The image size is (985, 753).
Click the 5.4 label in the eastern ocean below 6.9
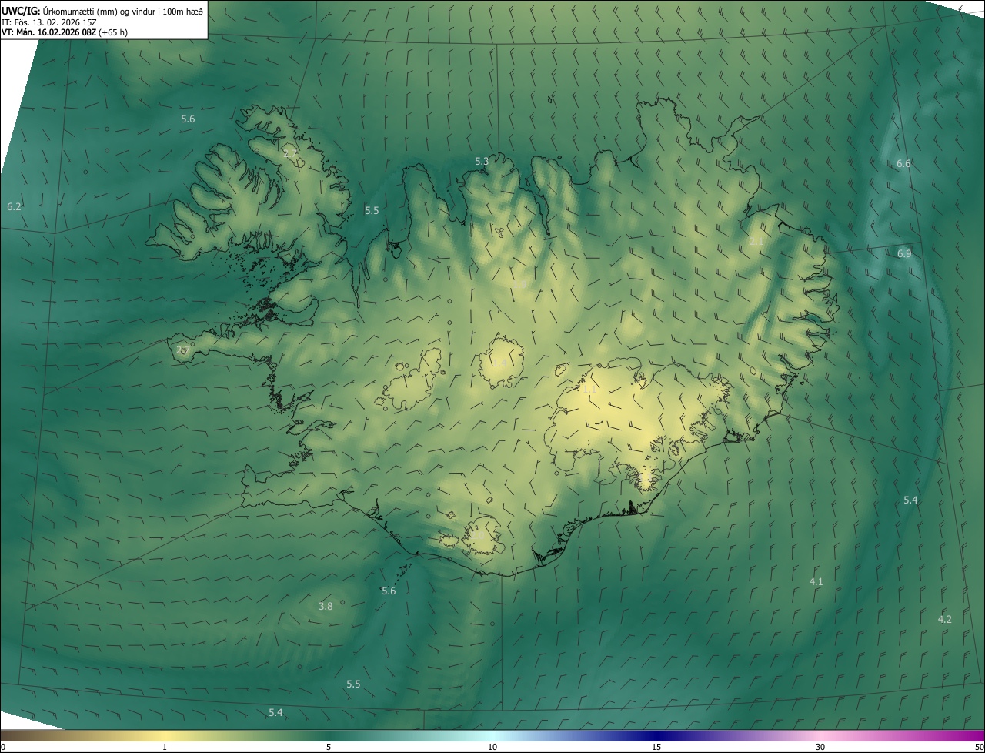click(910, 500)
